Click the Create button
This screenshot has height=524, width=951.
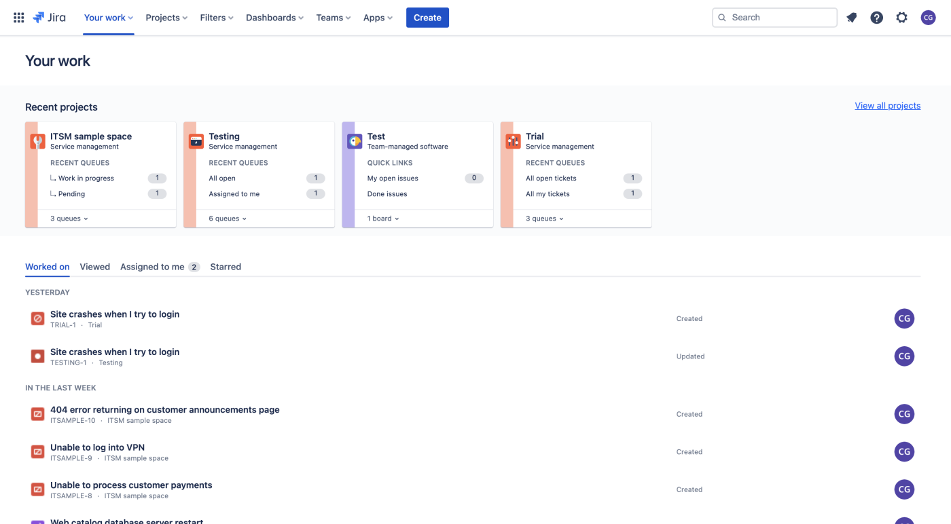427,18
